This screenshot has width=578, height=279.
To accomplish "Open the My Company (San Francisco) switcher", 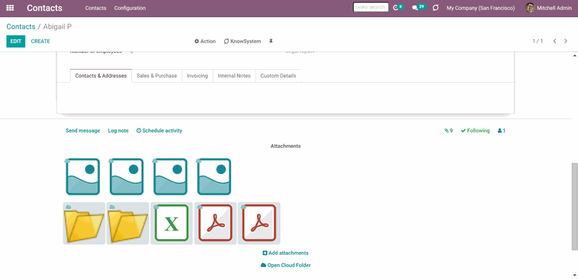I will [x=481, y=8].
